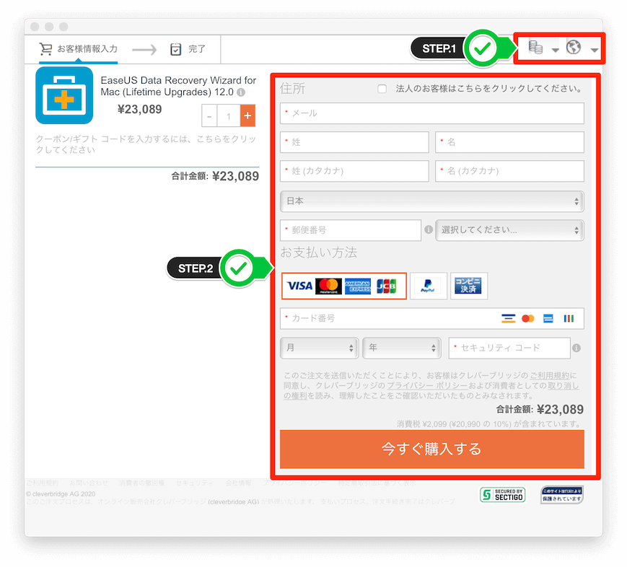Click the Sectigo secured badge
Image resolution: width=627 pixels, height=567 pixels.
(x=503, y=495)
